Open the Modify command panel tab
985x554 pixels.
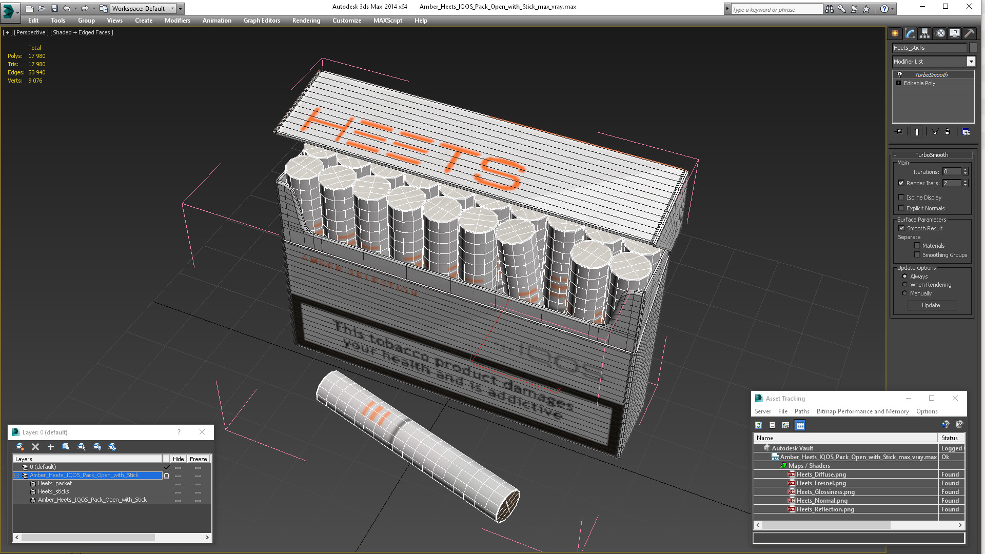[910, 33]
